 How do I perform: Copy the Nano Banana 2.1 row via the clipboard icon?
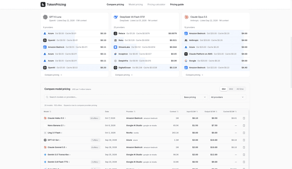coord(244,125)
